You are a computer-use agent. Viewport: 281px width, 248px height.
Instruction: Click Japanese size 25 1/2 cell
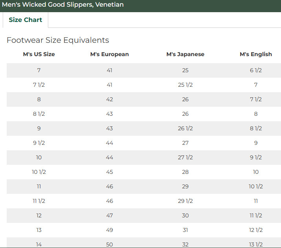[185, 85]
